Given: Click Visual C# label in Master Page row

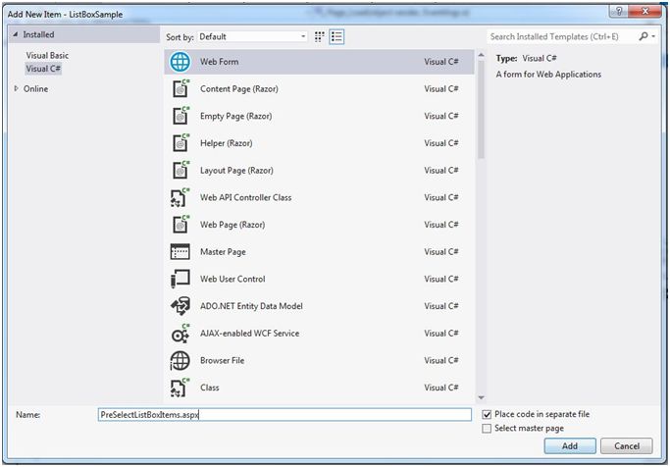Looking at the screenshot, I should coord(441,252).
